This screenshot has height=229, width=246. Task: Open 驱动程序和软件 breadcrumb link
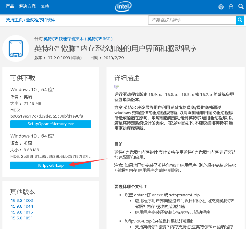(x=41, y=20)
